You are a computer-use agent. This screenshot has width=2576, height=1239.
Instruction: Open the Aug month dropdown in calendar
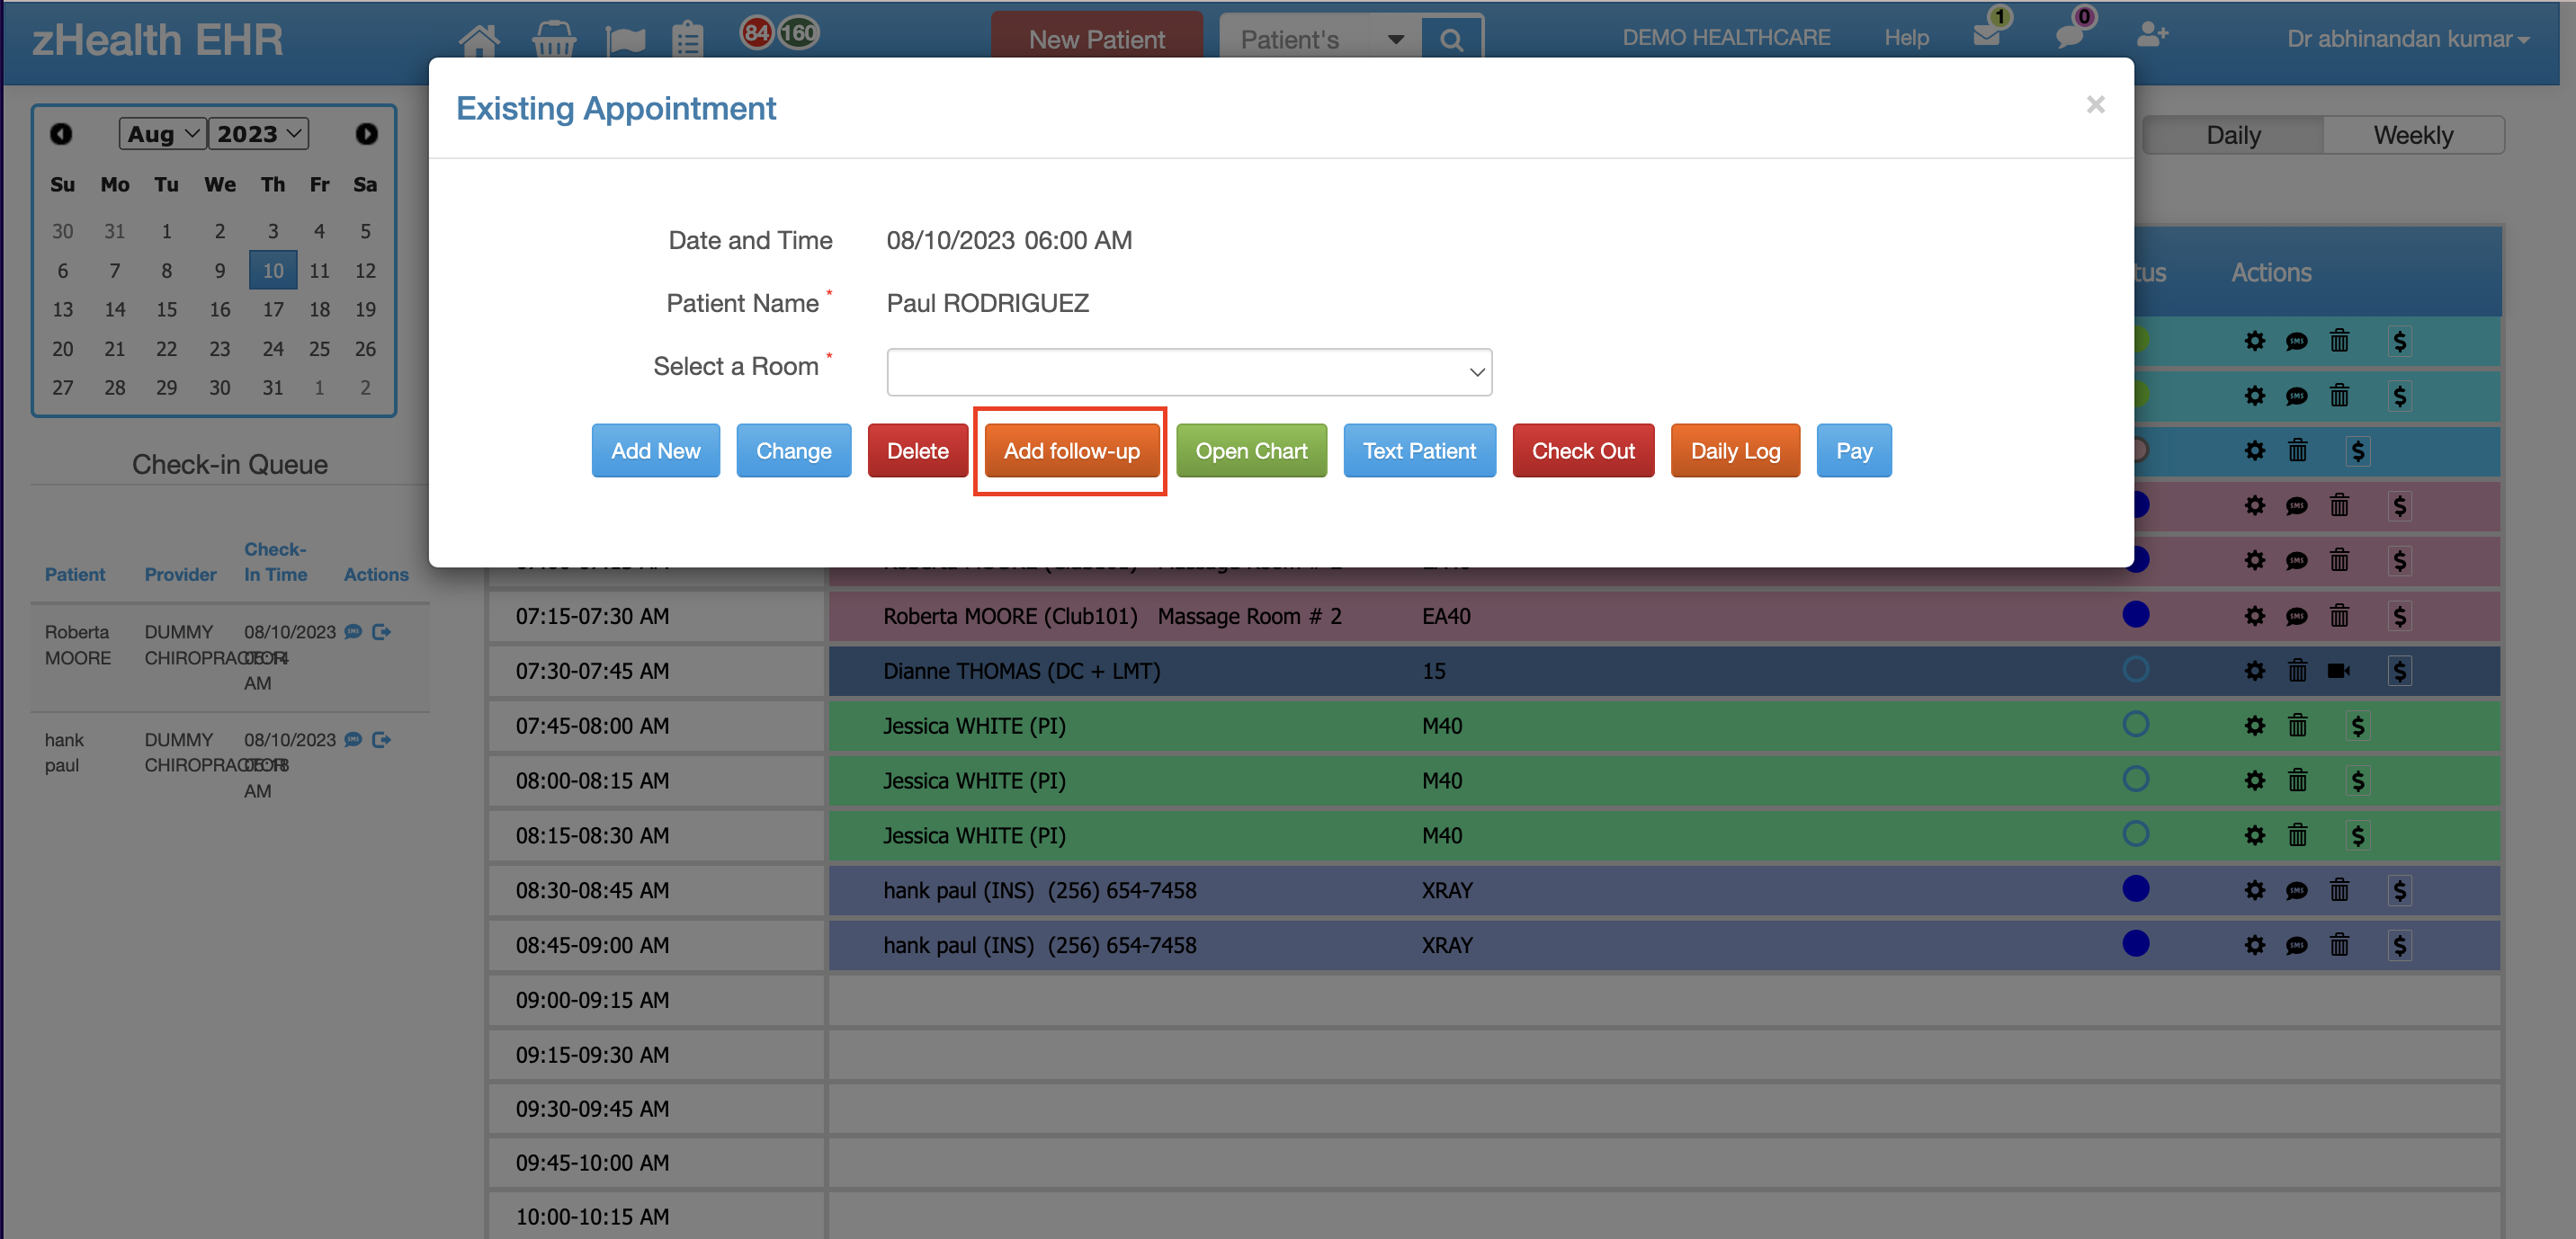point(163,134)
